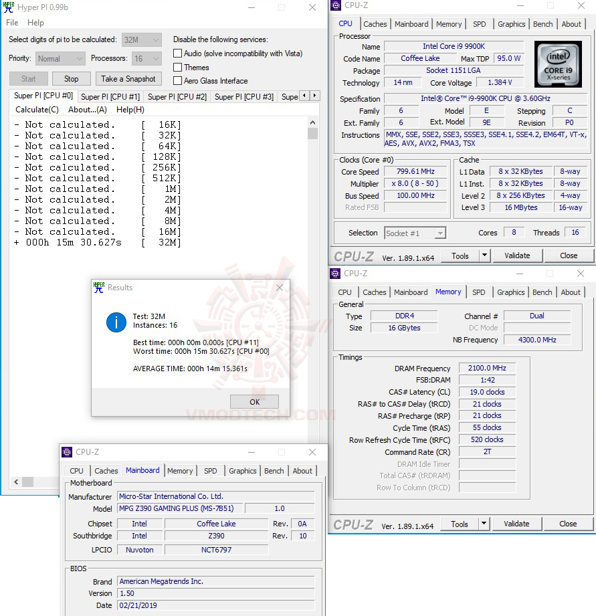
Task: Open the About tab in the Memory CPU-Z window
Action: (571, 292)
